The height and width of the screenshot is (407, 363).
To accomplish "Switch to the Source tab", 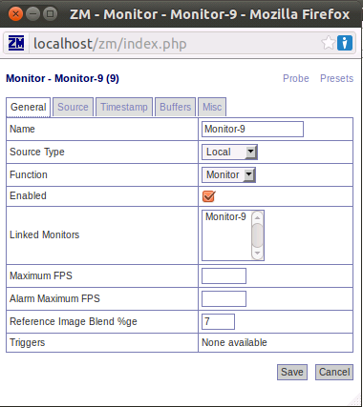I will point(73,107).
